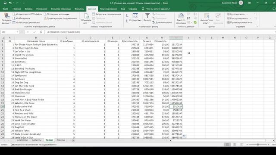
Task: Expand the Разгруппировать dropdown arrow
Action: pos(250,18)
